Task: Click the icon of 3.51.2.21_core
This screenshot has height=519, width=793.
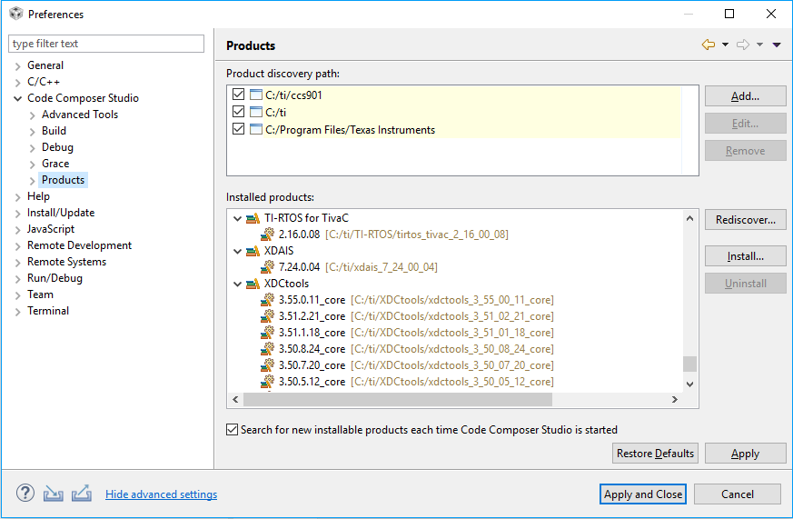Action: (268, 316)
